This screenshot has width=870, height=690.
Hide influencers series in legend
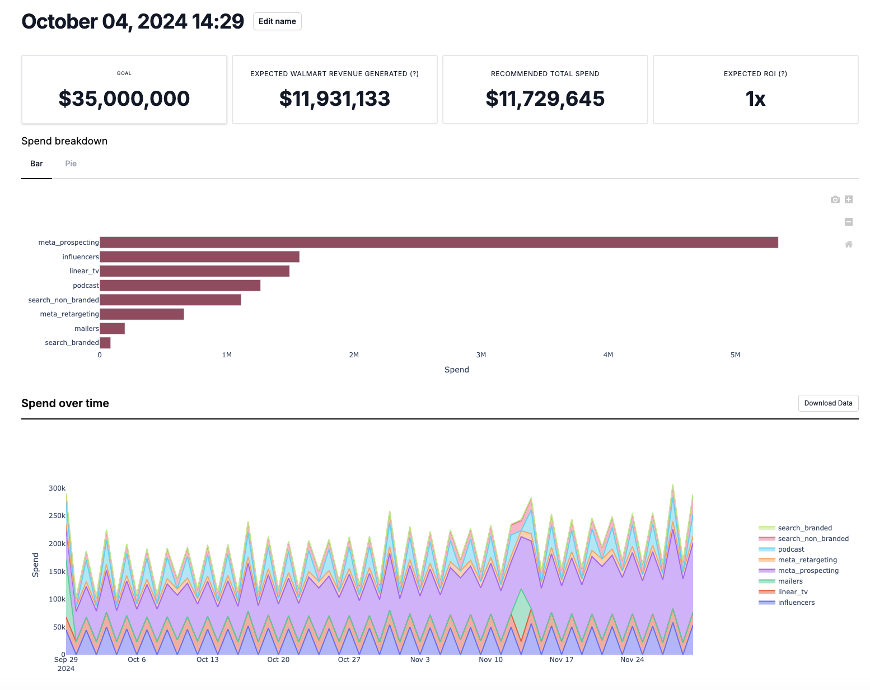[796, 603]
